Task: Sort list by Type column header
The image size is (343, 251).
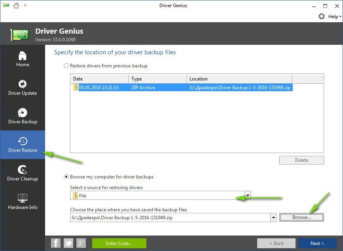Action: coord(157,79)
